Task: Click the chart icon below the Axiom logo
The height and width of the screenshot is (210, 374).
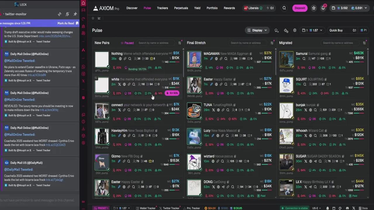Action: 99,18
